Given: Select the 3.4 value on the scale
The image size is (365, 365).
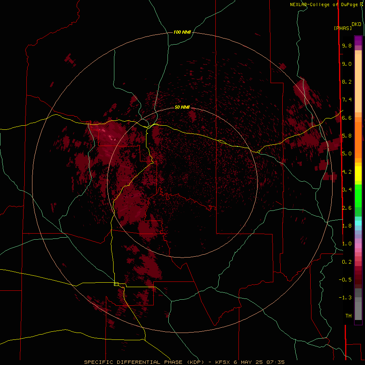Looking at the screenshot, I should (x=347, y=190).
